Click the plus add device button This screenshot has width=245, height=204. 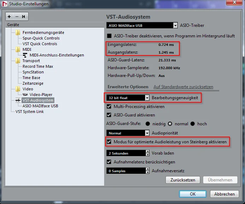9,17
